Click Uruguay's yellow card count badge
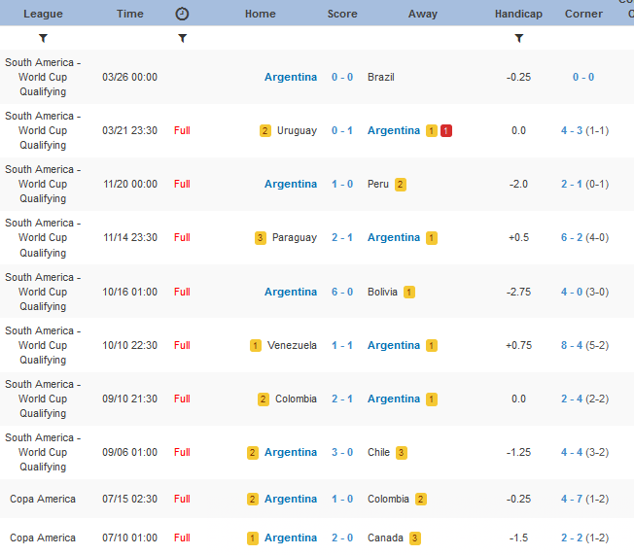 264,130
